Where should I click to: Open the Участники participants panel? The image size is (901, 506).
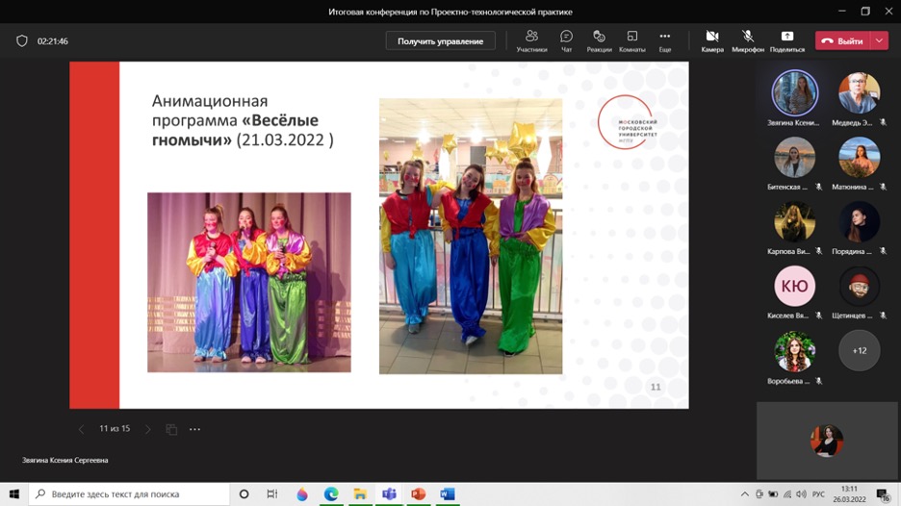coord(531,40)
